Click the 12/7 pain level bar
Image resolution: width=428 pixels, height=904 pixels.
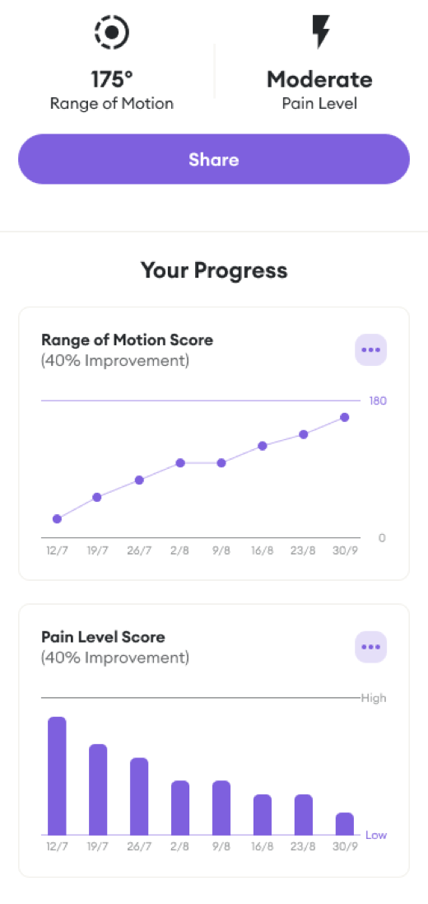(x=57, y=776)
